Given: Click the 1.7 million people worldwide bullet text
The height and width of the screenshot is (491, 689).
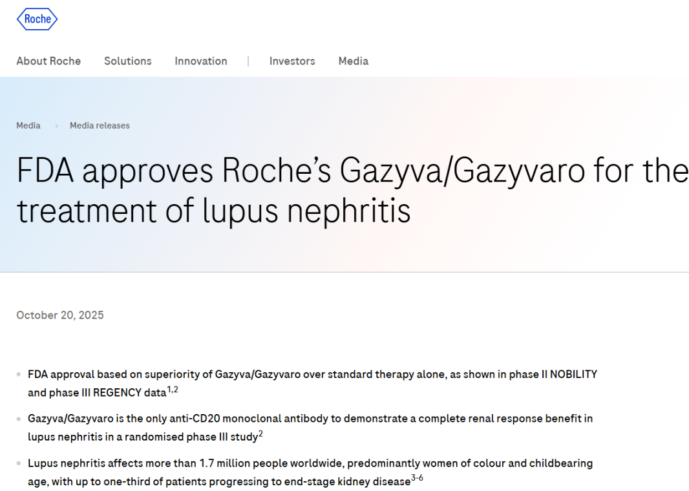Looking at the screenshot, I should (310, 463).
